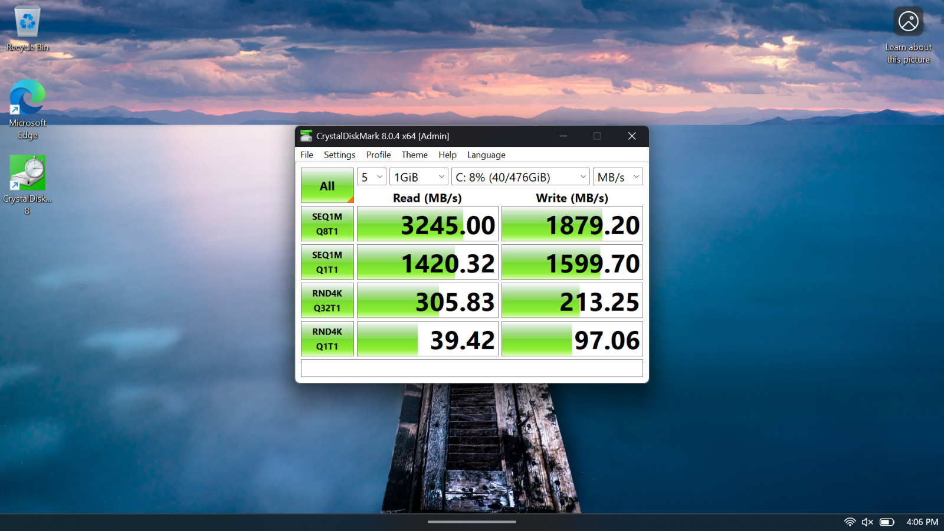
Task: Close the CrystalDiskMark window
Action: click(632, 136)
